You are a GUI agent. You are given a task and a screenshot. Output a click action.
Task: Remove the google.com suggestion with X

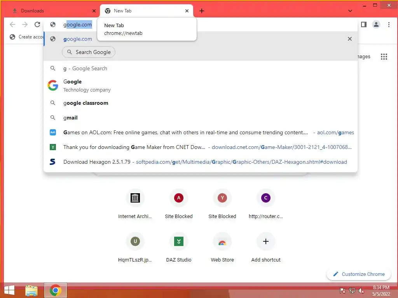click(x=350, y=39)
